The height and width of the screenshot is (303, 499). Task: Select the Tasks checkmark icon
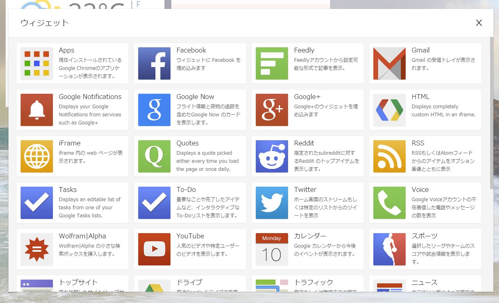[x=37, y=203]
